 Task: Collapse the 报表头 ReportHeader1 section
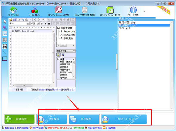[x=13, y=31]
